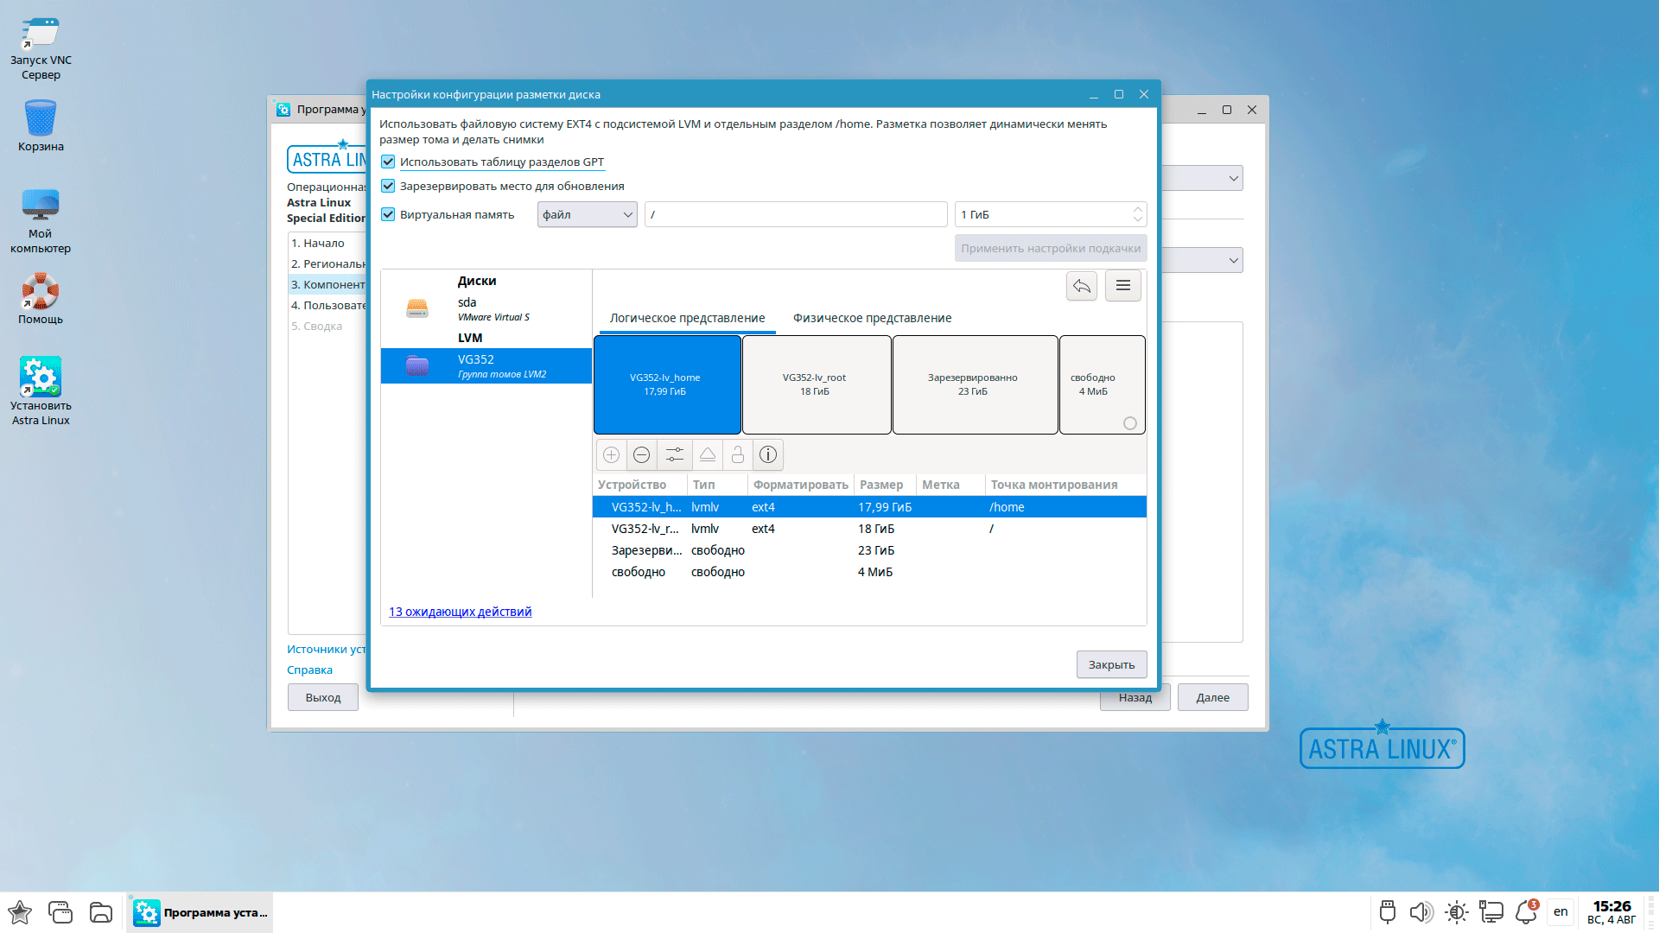Image resolution: width=1659 pixels, height=933 pixels.
Task: Open the 'файл' swap type dropdown
Action: point(587,214)
